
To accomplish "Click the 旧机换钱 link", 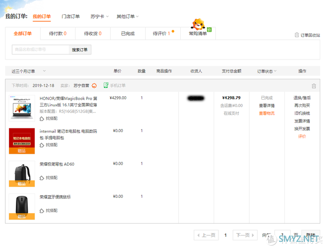I will coord(302,113).
